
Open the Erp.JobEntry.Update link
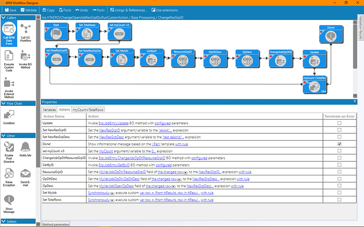click(113, 123)
